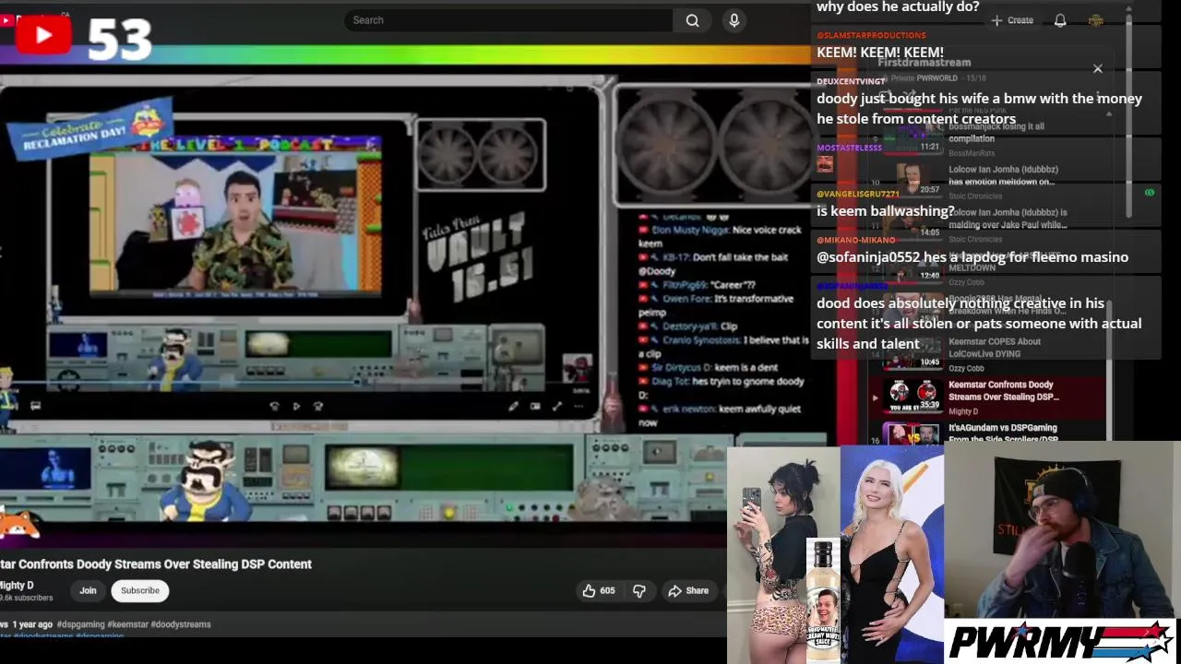Play the embedded video via play icon
The width and height of the screenshot is (1181, 664).
296,406
